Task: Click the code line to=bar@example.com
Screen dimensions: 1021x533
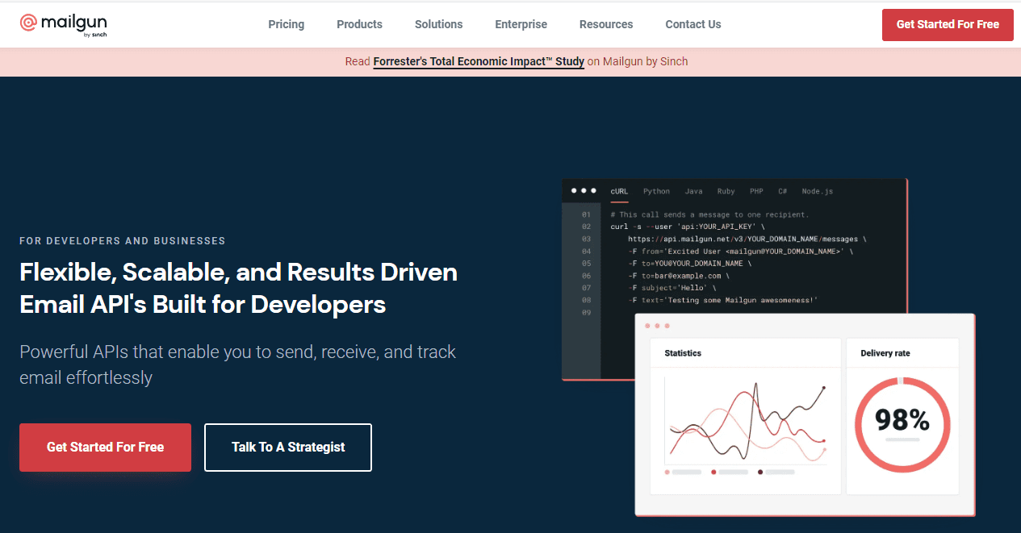Action: pos(679,276)
